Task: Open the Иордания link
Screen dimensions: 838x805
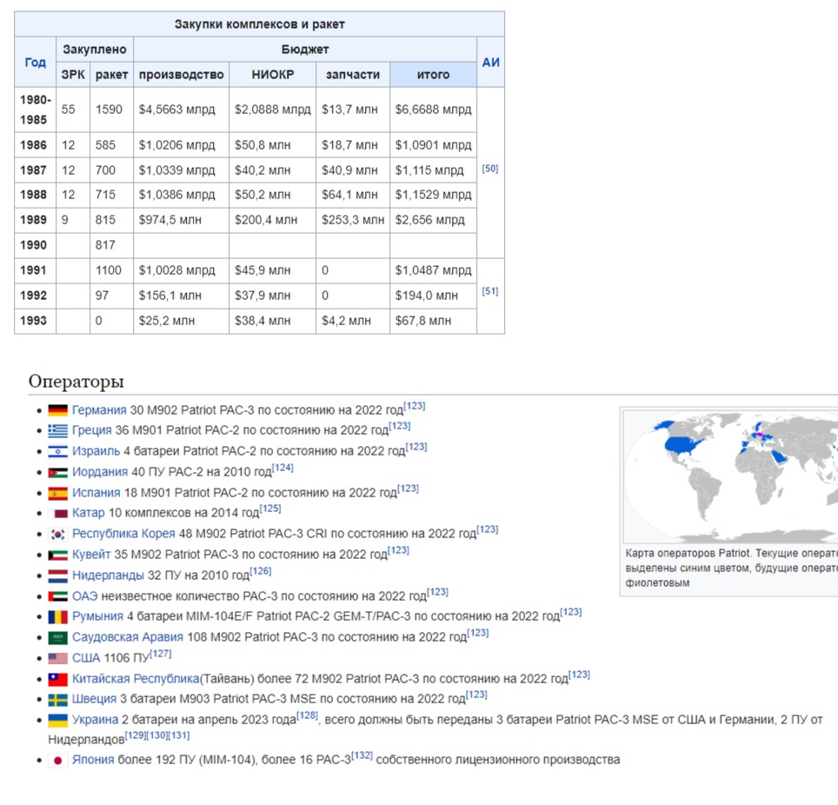Action: pos(100,472)
